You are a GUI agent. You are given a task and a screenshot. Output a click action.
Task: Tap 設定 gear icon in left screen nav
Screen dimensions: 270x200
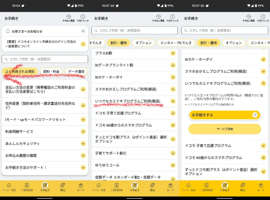[x=63, y=187]
